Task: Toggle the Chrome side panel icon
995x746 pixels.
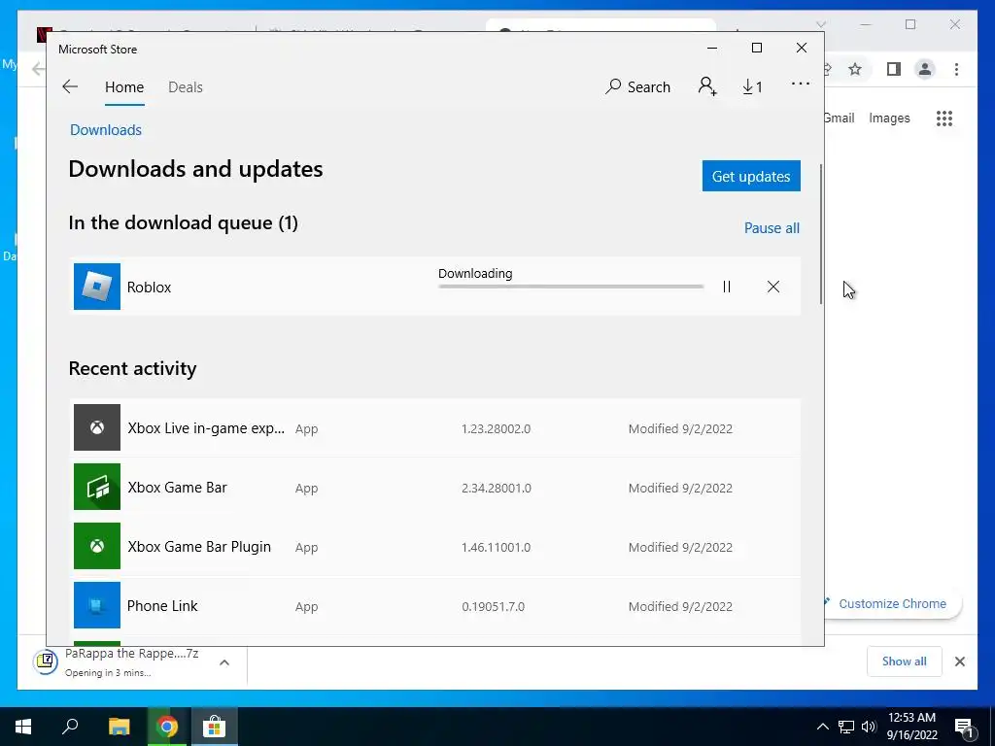Action: click(894, 69)
